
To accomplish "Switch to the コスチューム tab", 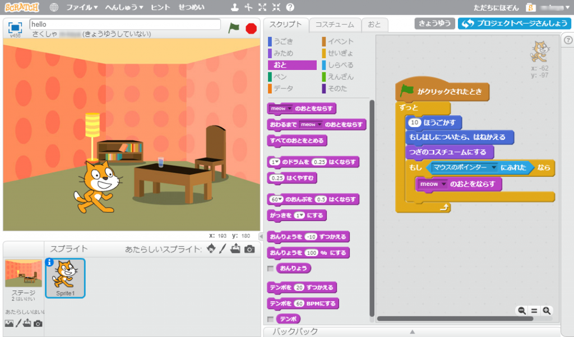I will pyautogui.click(x=335, y=25).
